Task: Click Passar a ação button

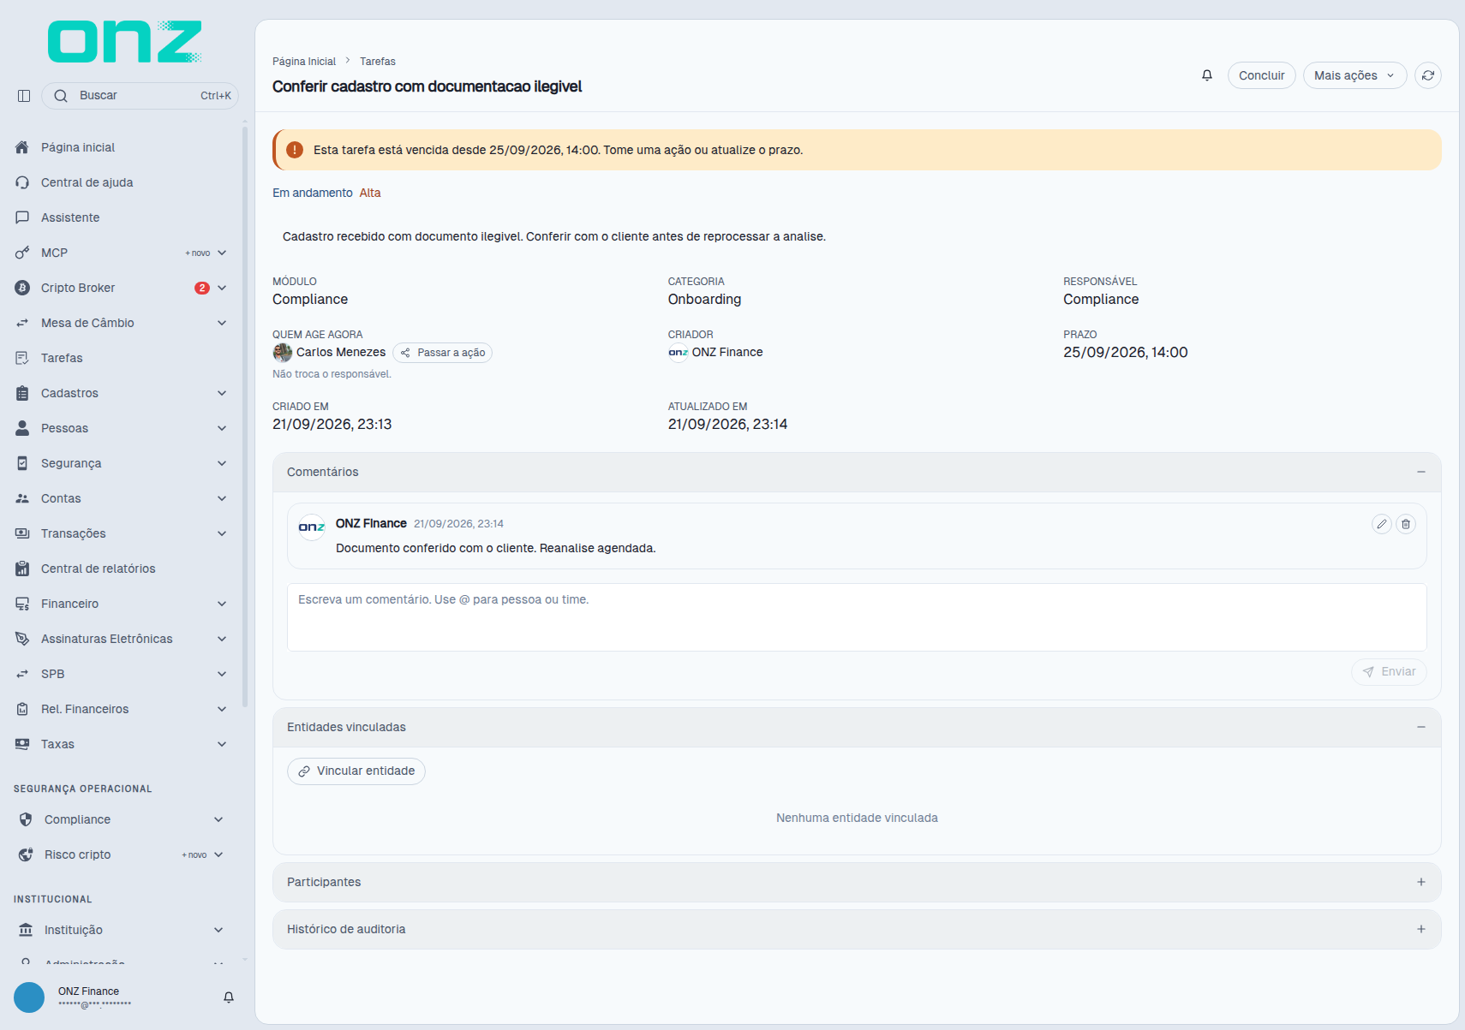Action: tap(442, 353)
